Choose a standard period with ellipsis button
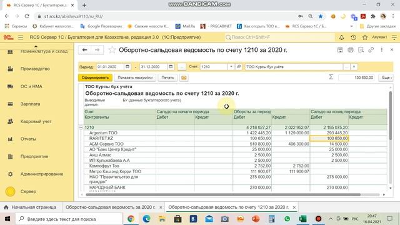 point(182,67)
